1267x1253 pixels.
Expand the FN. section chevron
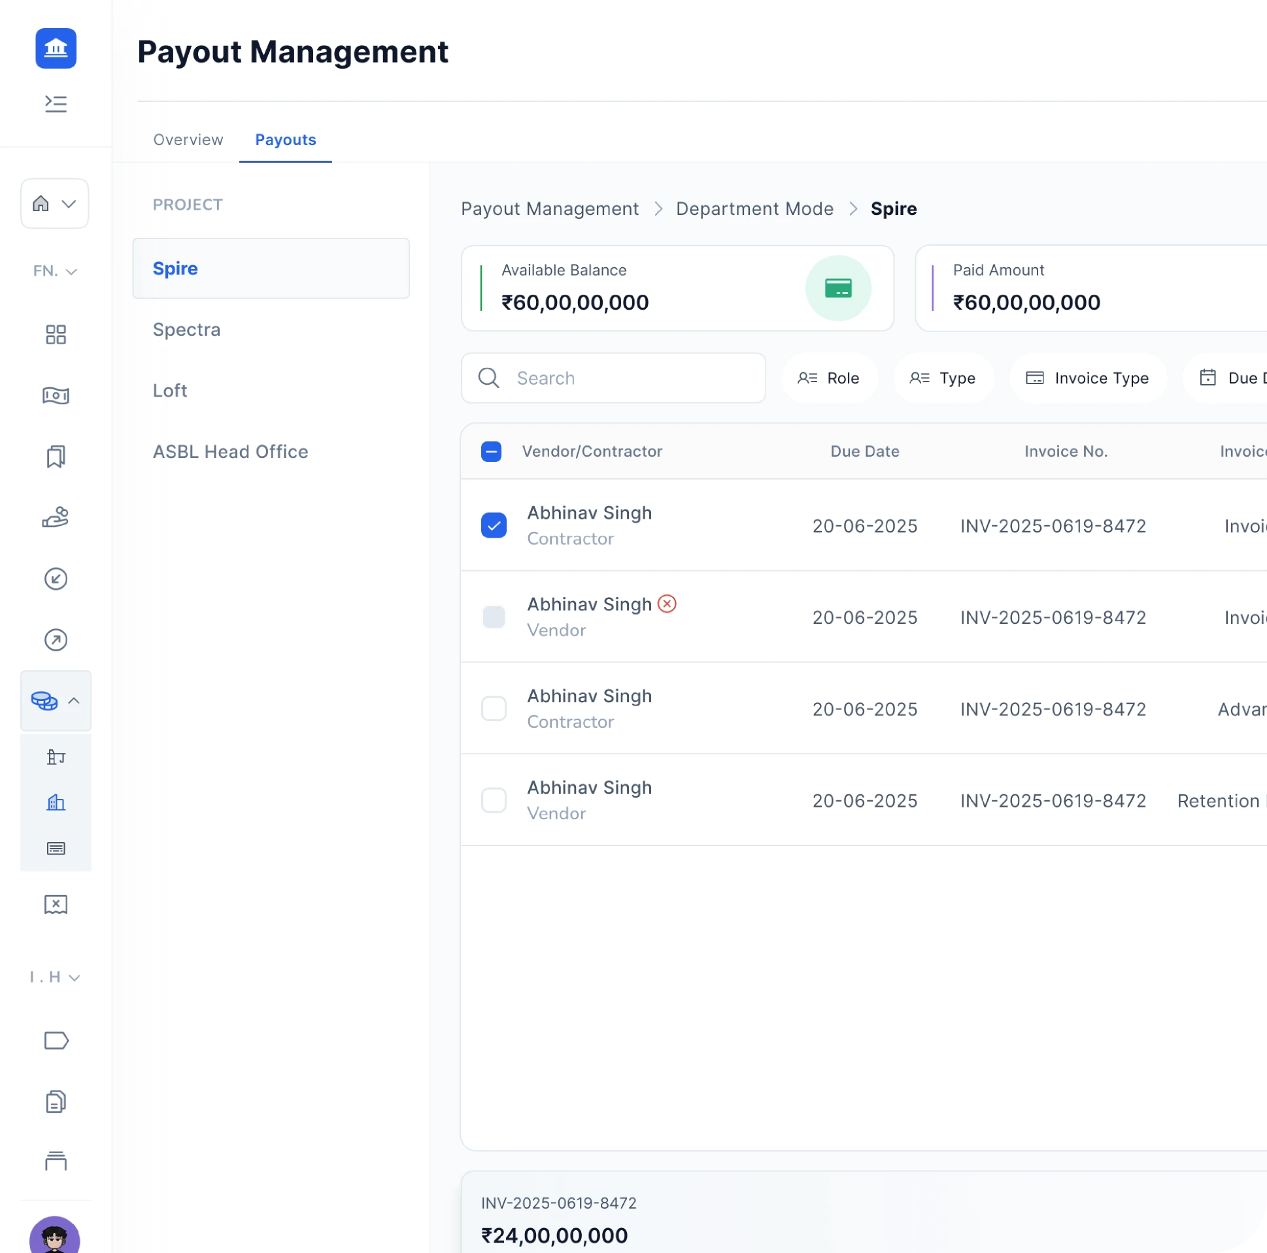[x=72, y=271]
